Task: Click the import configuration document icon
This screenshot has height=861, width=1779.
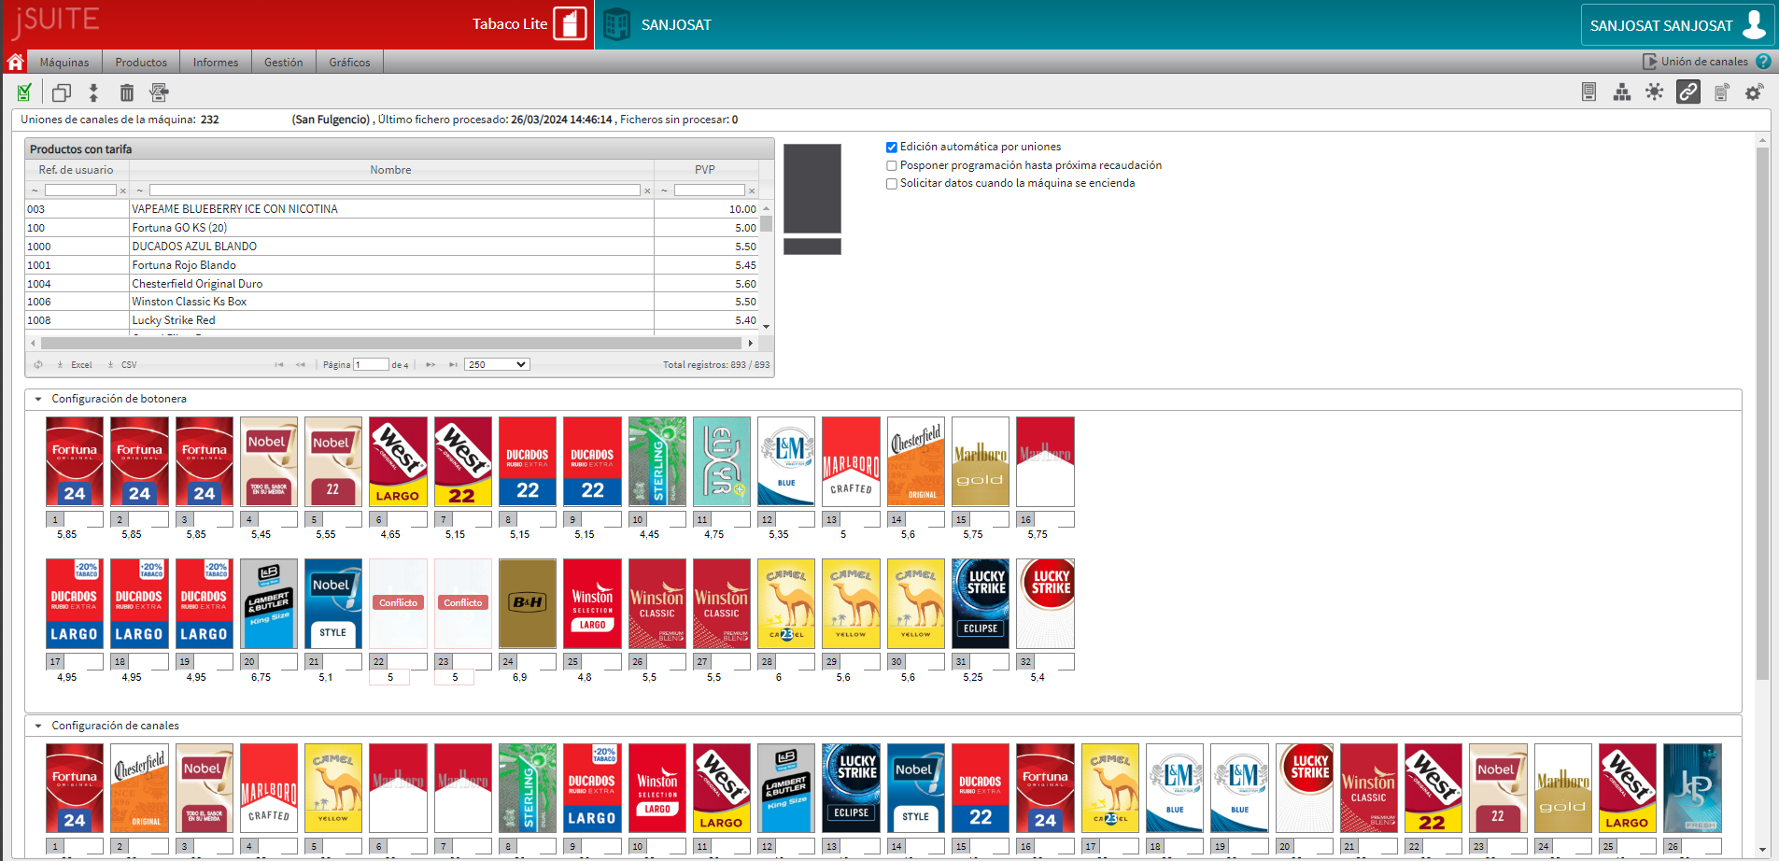Action: tap(159, 92)
